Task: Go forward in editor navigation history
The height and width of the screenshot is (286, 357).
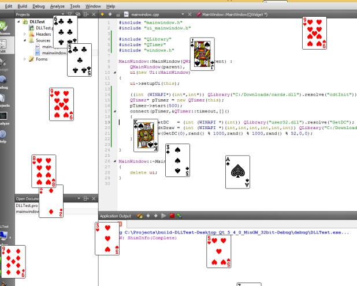Action: tap(110, 14)
